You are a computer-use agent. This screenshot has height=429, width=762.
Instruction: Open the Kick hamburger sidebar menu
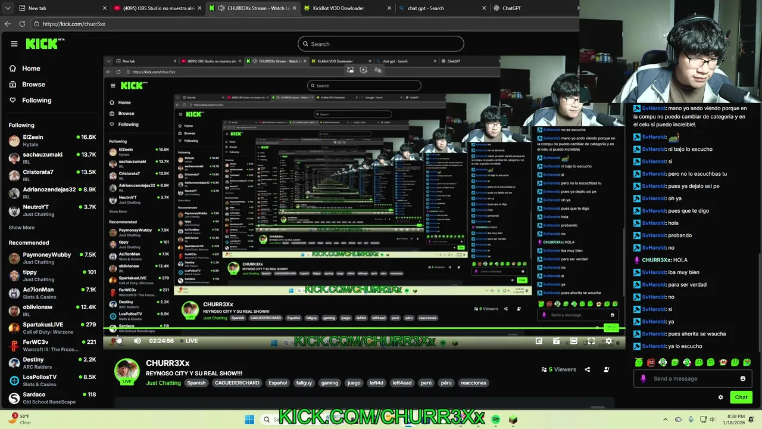pyautogui.click(x=14, y=43)
